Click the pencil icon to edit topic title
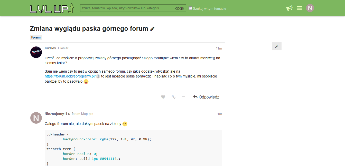 click(x=152, y=29)
